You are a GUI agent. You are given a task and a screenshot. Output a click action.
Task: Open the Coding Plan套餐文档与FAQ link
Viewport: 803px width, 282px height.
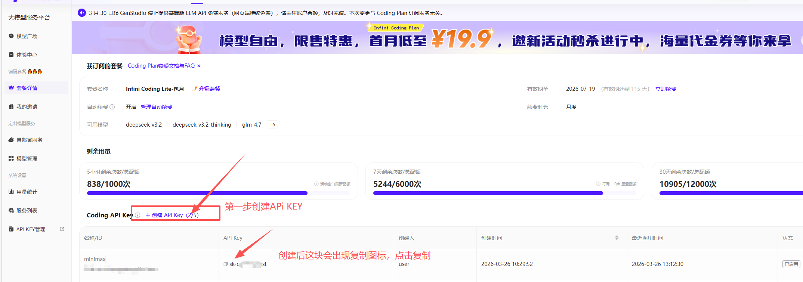tap(164, 66)
